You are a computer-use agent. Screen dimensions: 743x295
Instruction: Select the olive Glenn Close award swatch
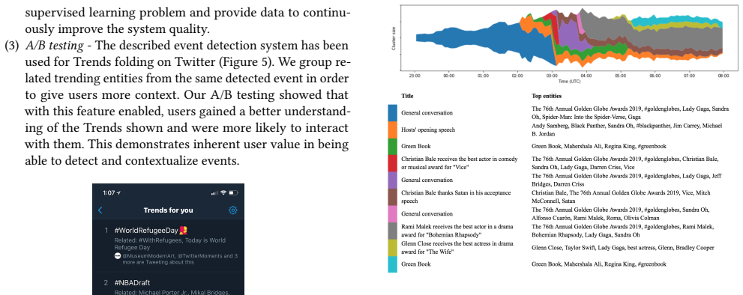[x=393, y=247]
